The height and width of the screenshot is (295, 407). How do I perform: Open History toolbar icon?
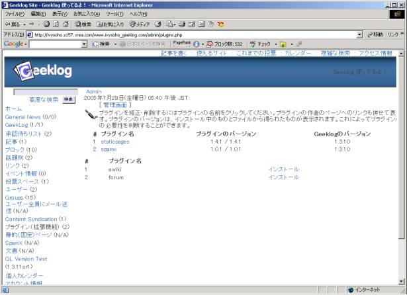pyautogui.click(x=158, y=24)
